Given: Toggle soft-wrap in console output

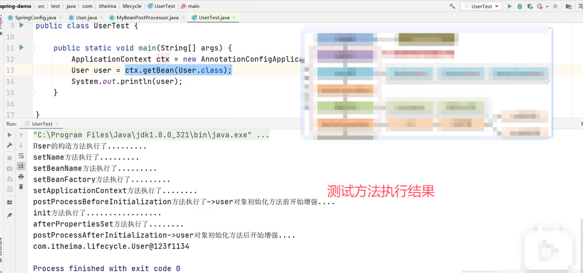Looking at the screenshot, I should coord(21,156).
